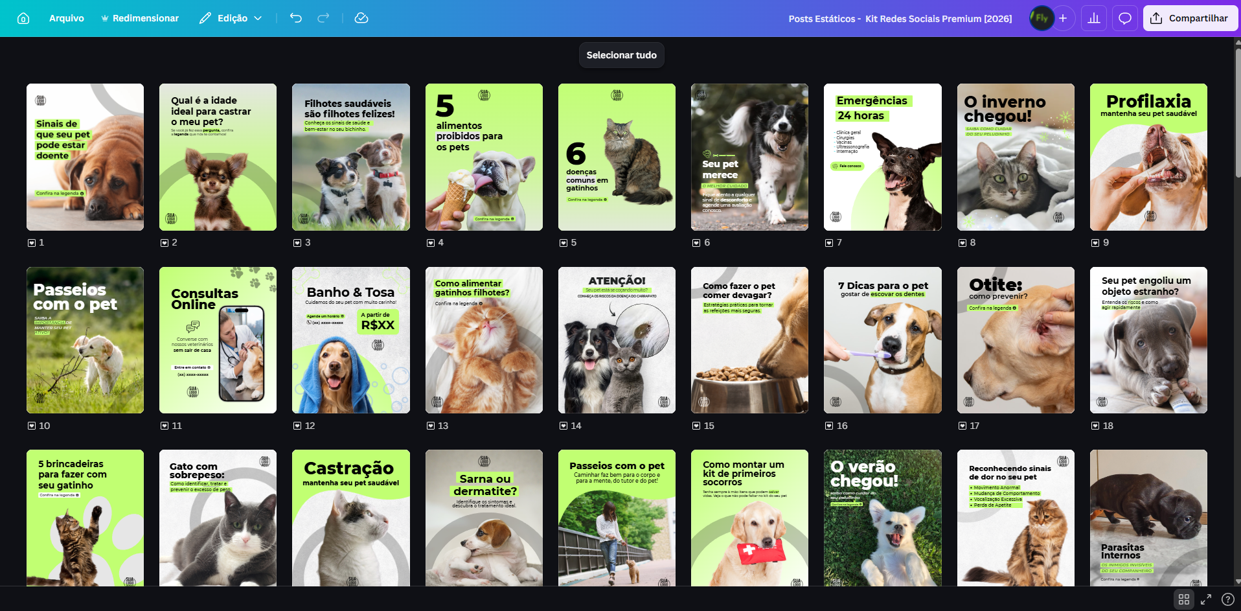Open the Redimensionar menu
This screenshot has height=611, width=1241.
coord(140,18)
